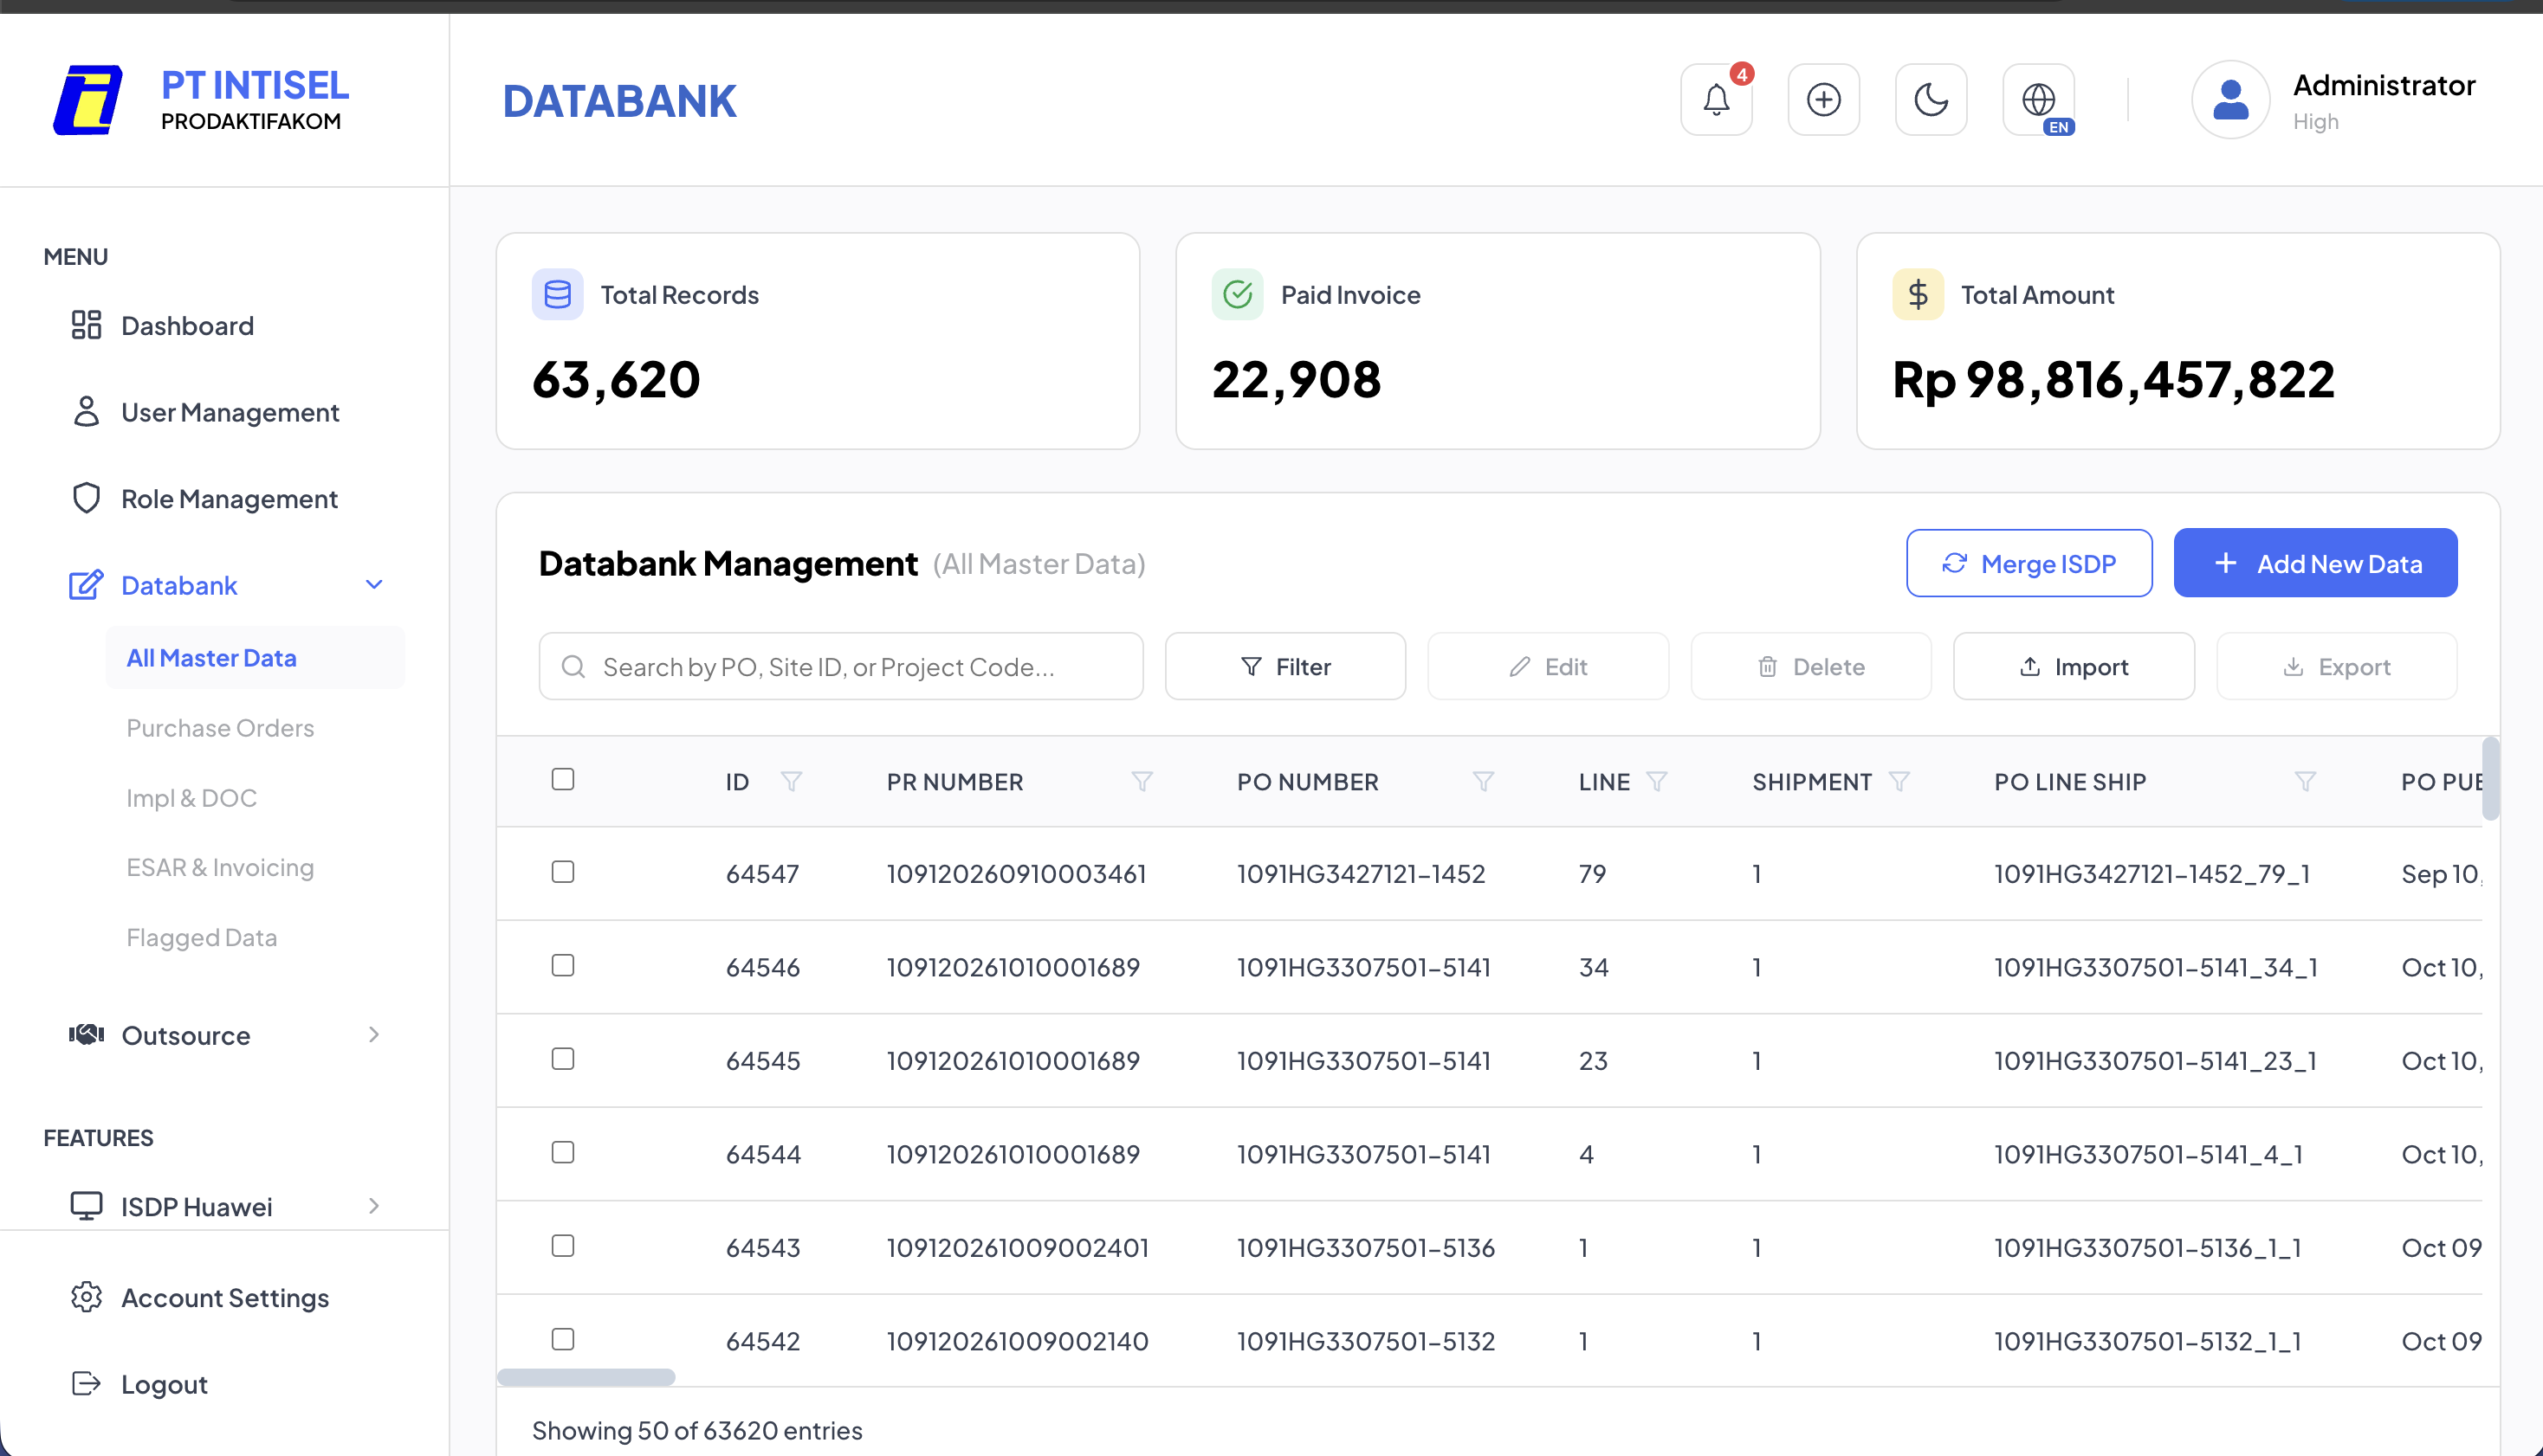The height and width of the screenshot is (1456, 2543).
Task: Collapse the Databank menu chevron
Action: (374, 584)
